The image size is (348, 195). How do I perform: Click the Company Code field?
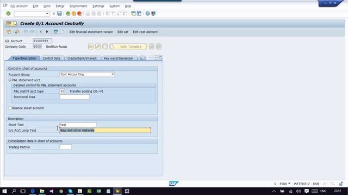[37, 47]
